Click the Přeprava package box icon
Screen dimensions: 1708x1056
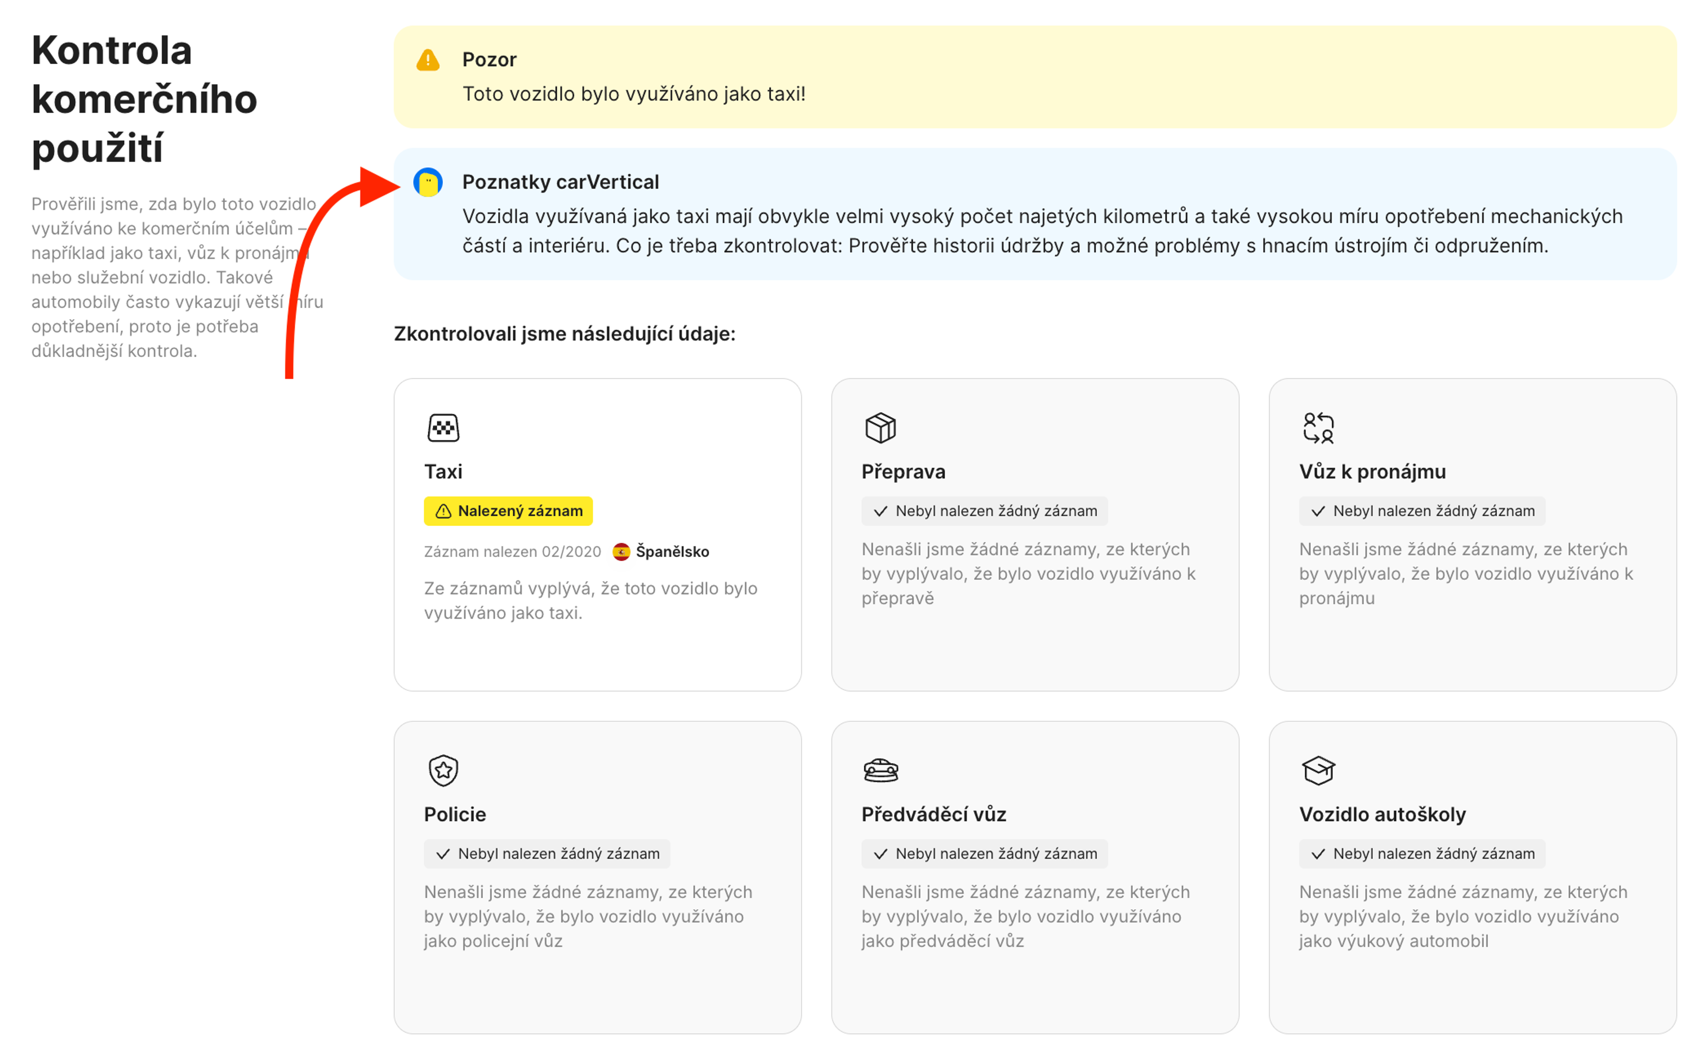(880, 427)
